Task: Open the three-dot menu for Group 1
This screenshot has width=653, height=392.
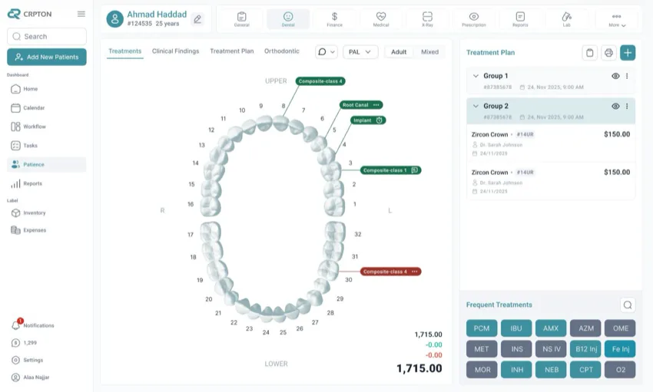Action: pos(627,76)
